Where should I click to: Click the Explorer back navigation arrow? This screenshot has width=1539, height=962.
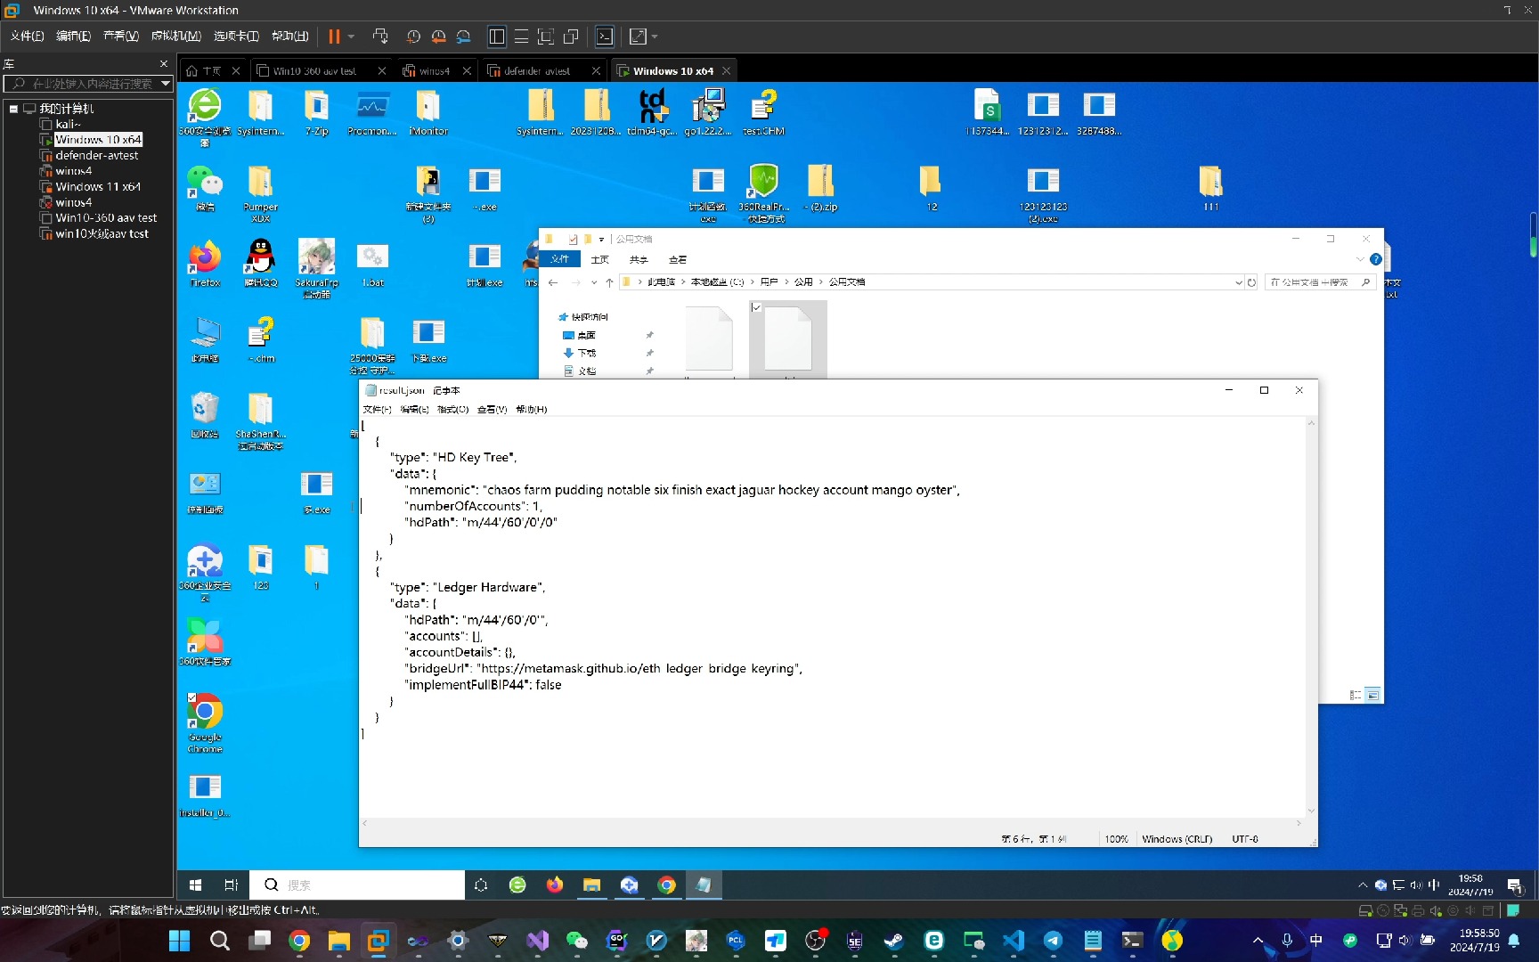pyautogui.click(x=553, y=282)
